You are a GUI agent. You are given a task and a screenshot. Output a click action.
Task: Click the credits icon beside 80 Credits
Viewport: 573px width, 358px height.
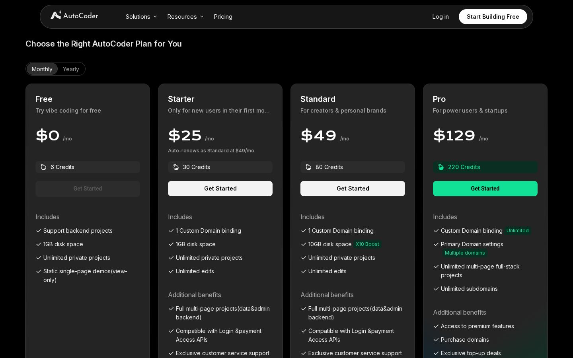[308, 167]
